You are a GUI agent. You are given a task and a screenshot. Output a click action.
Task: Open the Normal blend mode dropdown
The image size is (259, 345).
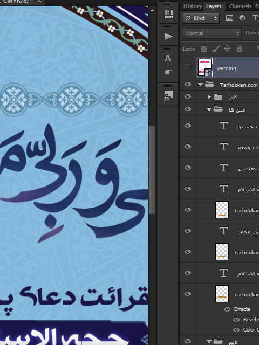tap(212, 33)
